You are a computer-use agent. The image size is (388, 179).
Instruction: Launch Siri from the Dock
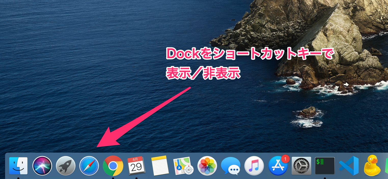click(42, 166)
